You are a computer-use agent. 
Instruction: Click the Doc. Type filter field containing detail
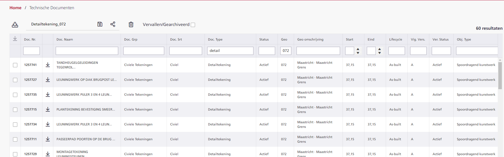pyautogui.click(x=230, y=51)
